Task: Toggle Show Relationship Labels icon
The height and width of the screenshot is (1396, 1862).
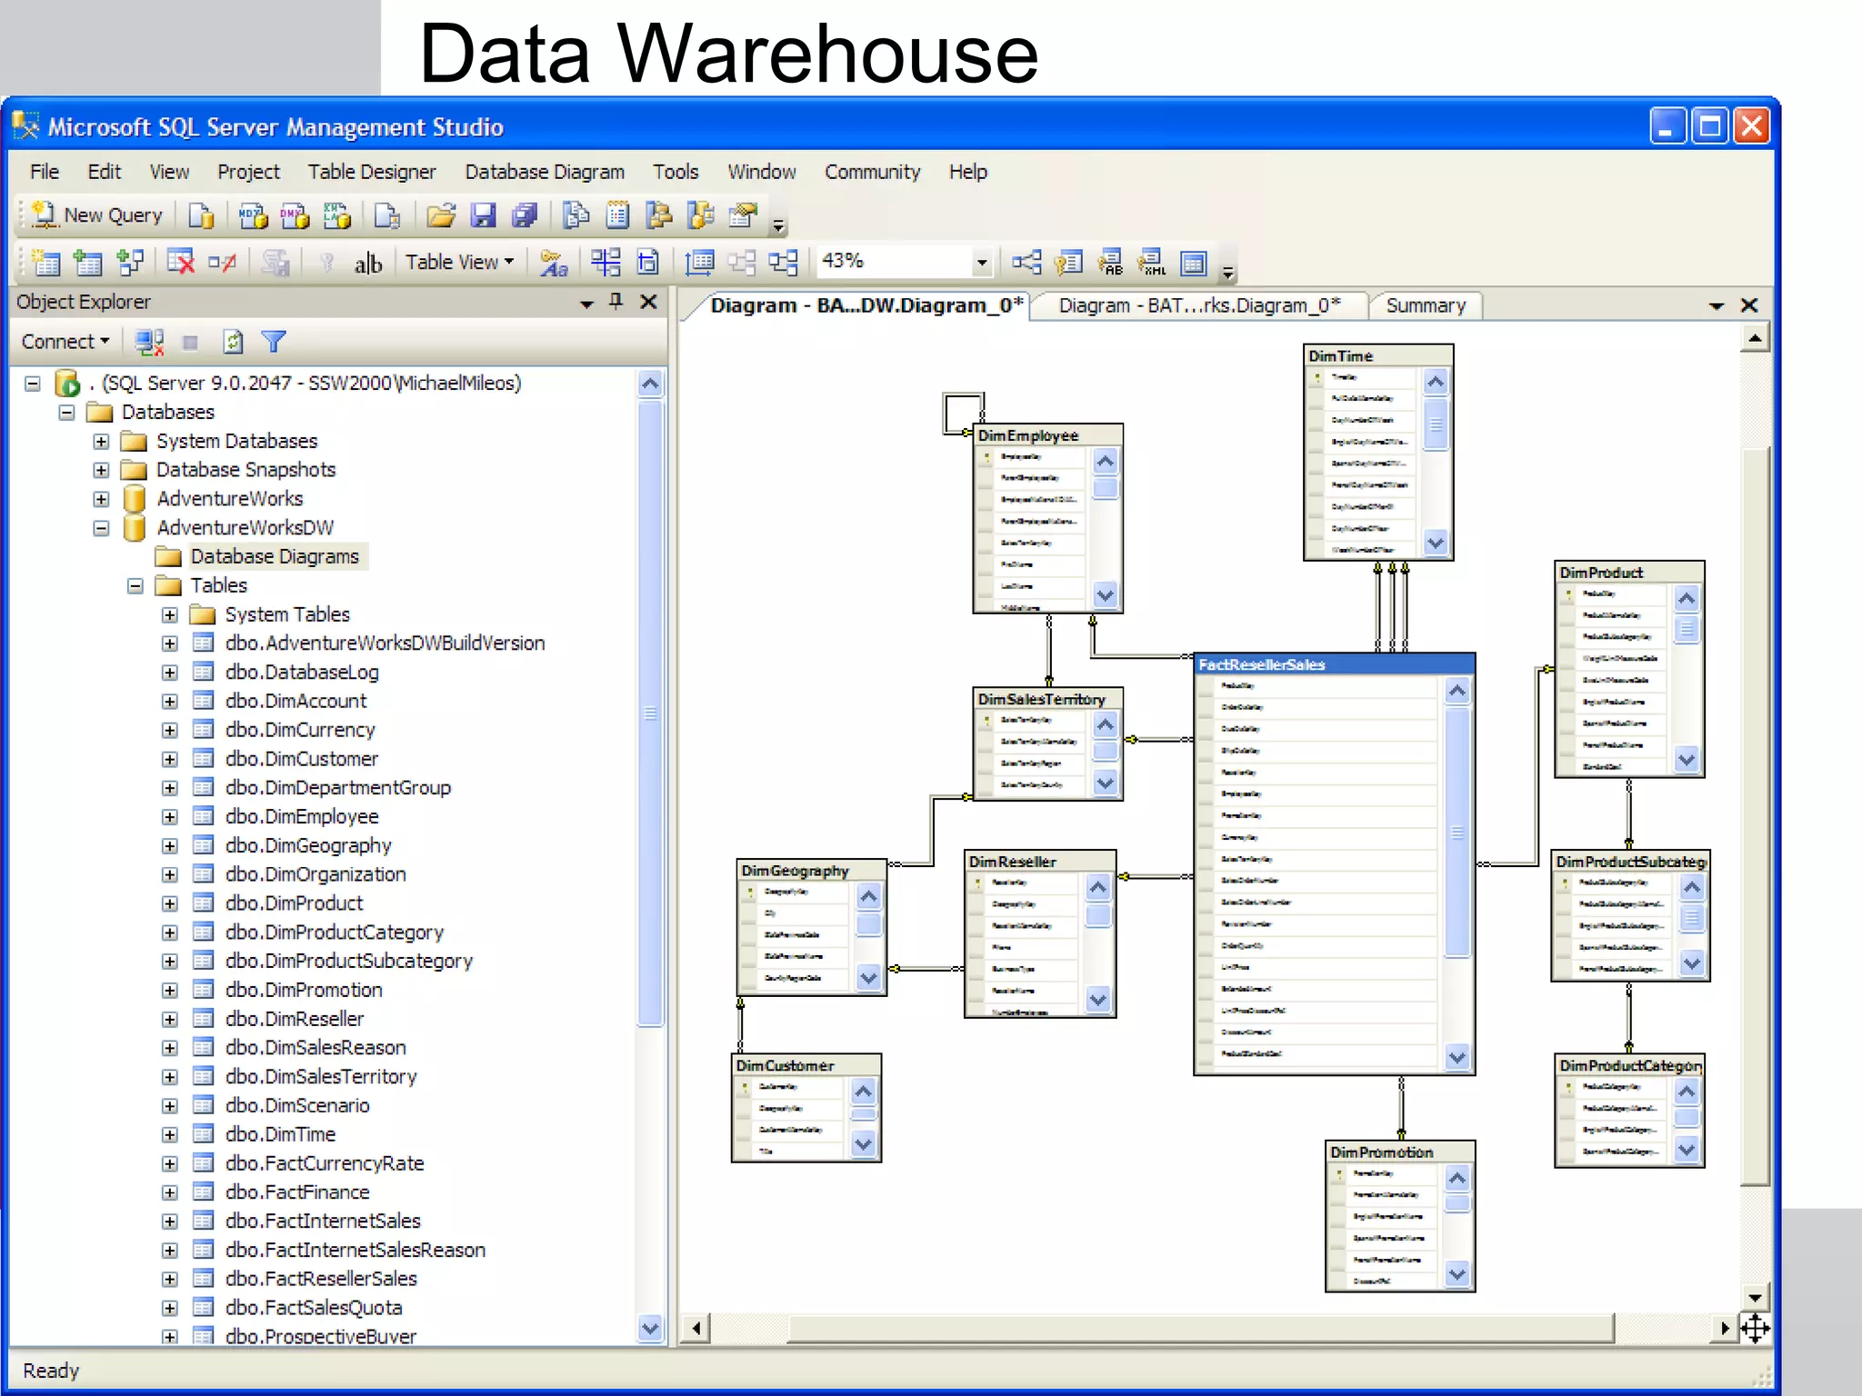Action: point(554,263)
